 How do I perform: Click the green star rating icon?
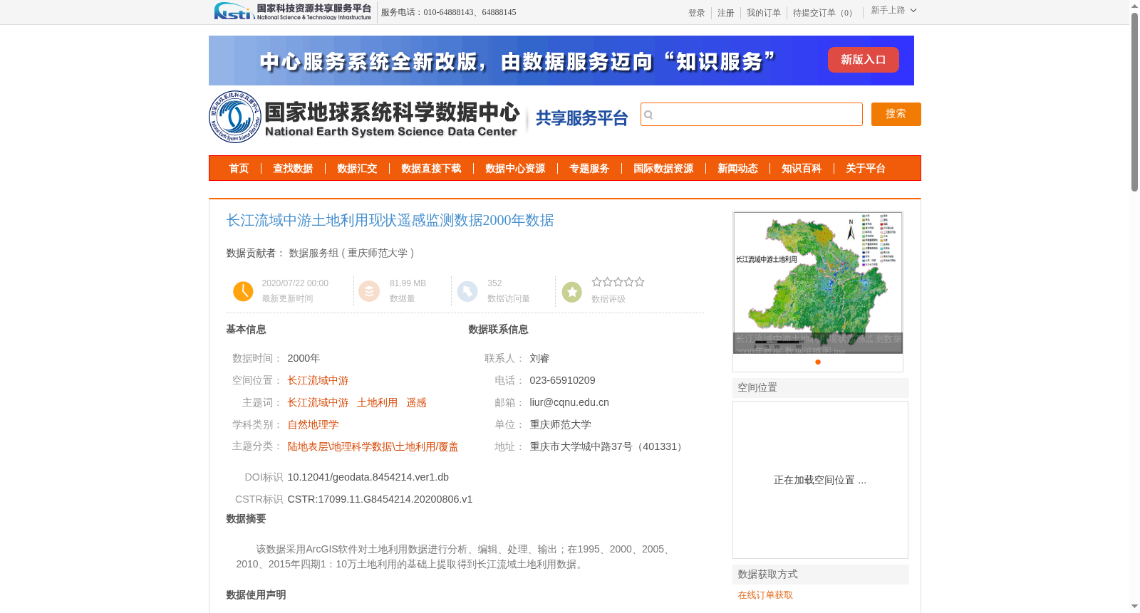(x=572, y=292)
